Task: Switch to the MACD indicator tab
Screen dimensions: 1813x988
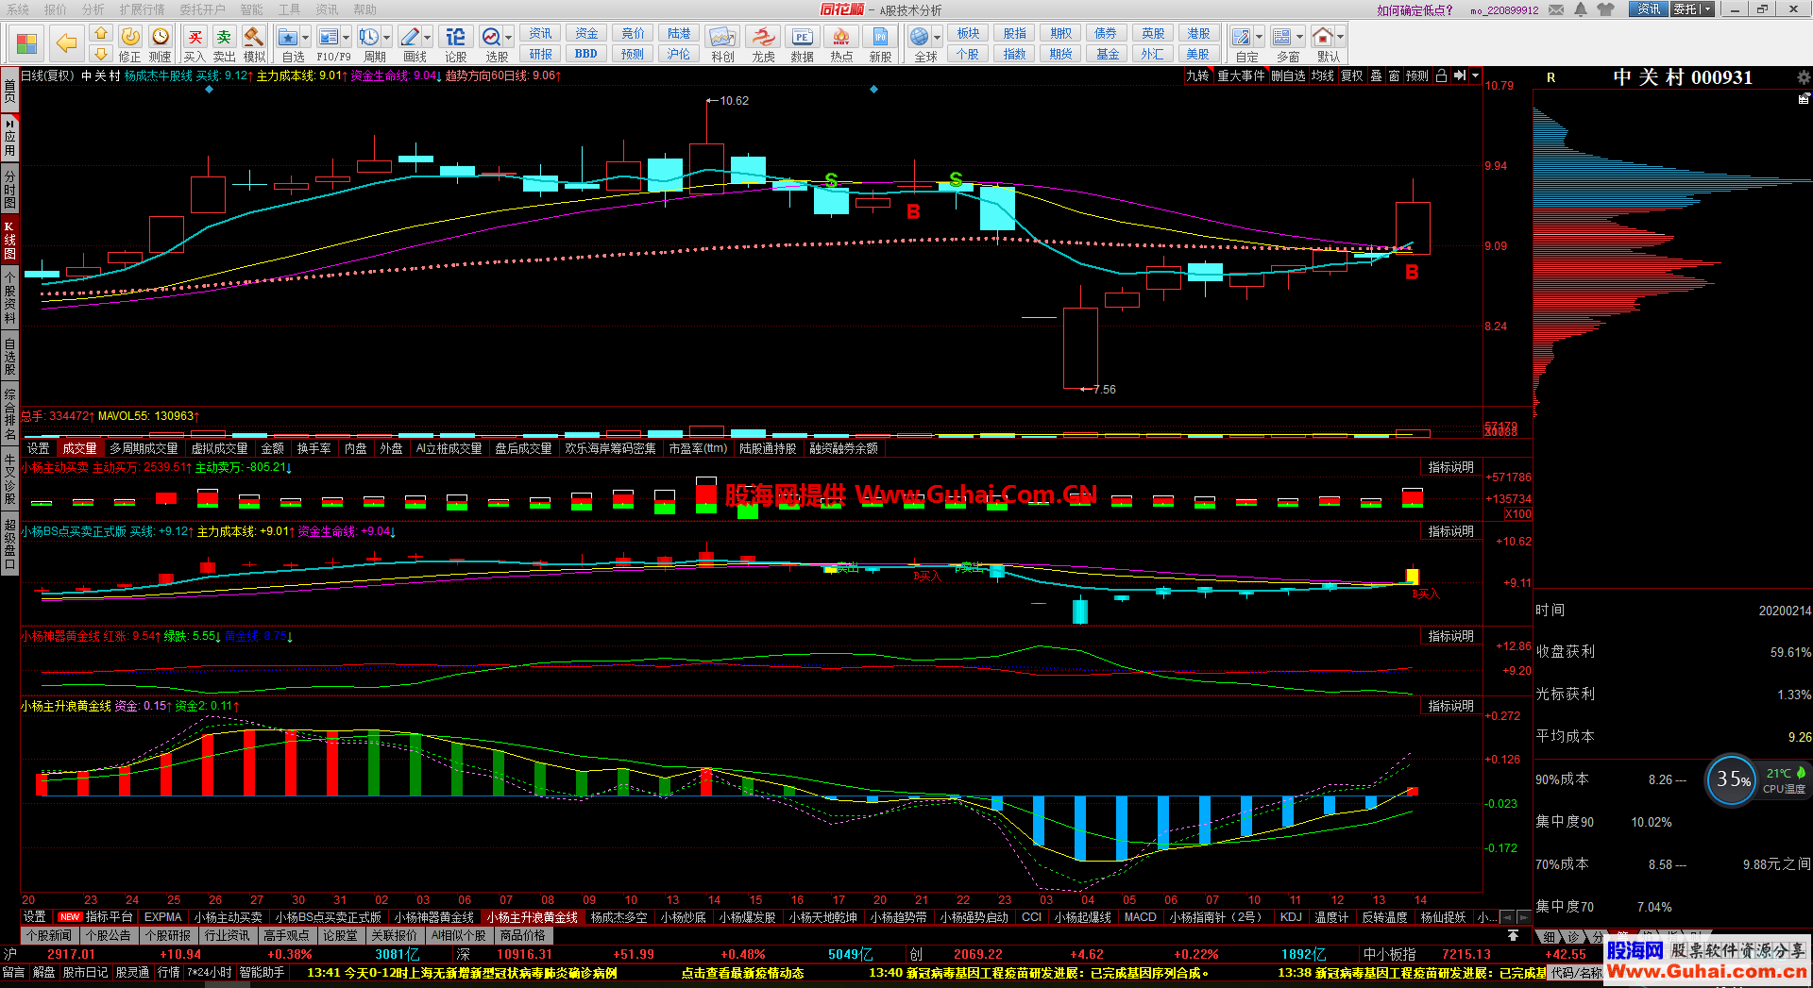Action: [1140, 917]
